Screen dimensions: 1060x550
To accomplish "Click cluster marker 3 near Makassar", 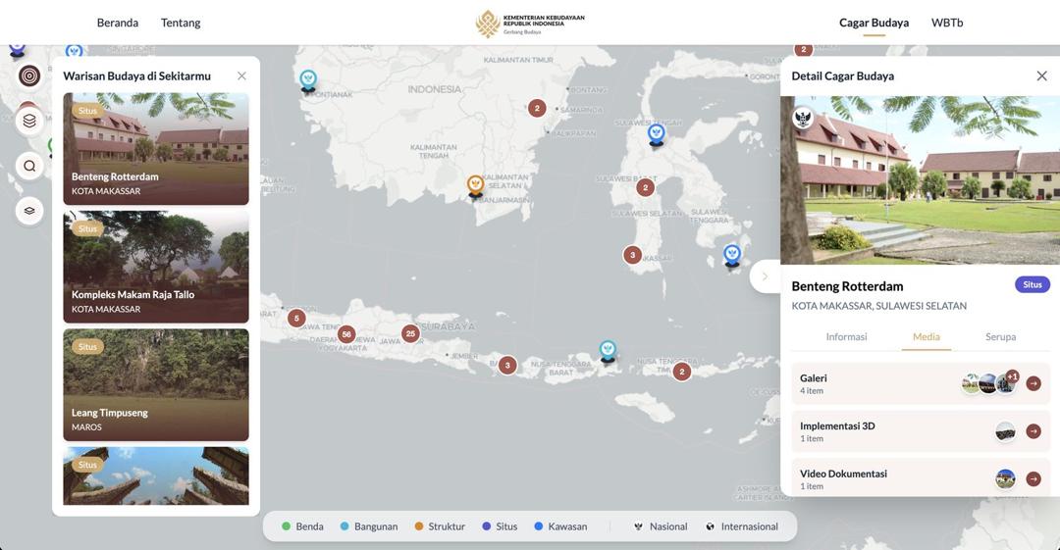I will (x=632, y=255).
